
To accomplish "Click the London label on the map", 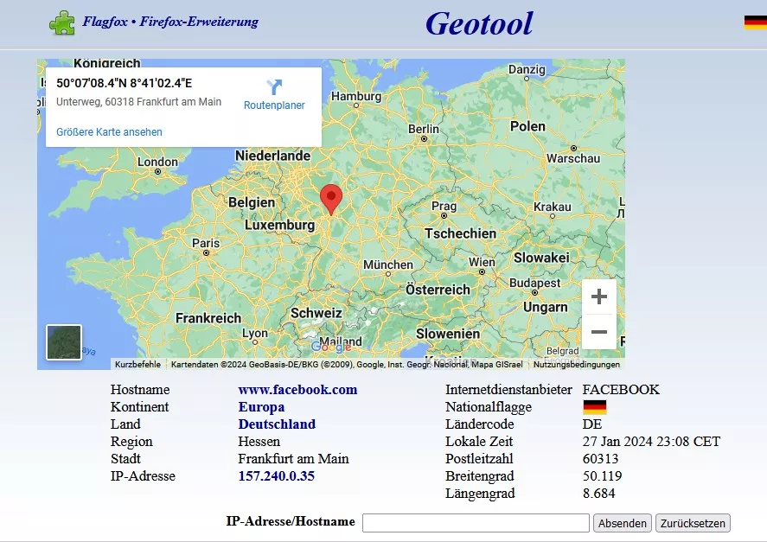I will point(157,162).
